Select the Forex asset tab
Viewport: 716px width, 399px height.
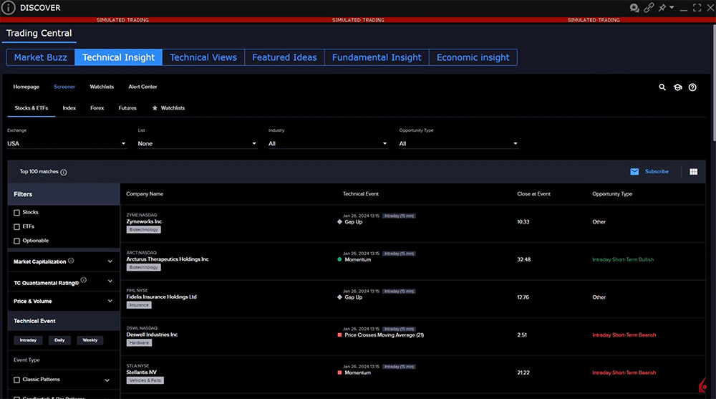pos(97,108)
